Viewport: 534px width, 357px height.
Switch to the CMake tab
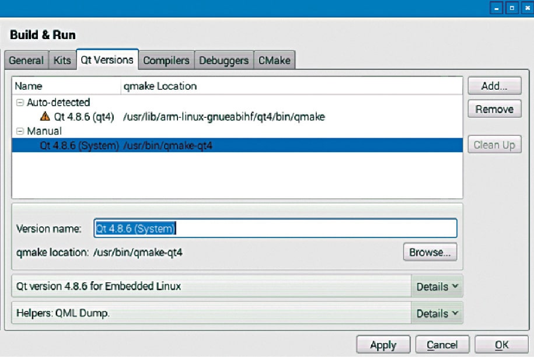(274, 60)
